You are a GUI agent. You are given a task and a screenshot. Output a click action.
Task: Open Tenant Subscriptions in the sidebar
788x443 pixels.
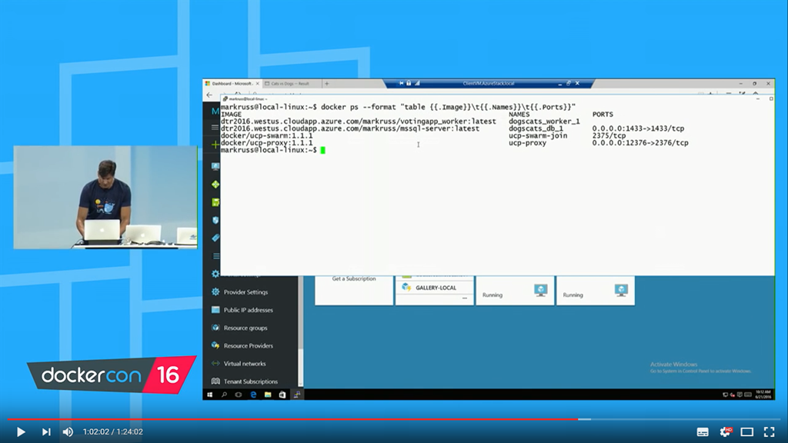[x=250, y=381]
